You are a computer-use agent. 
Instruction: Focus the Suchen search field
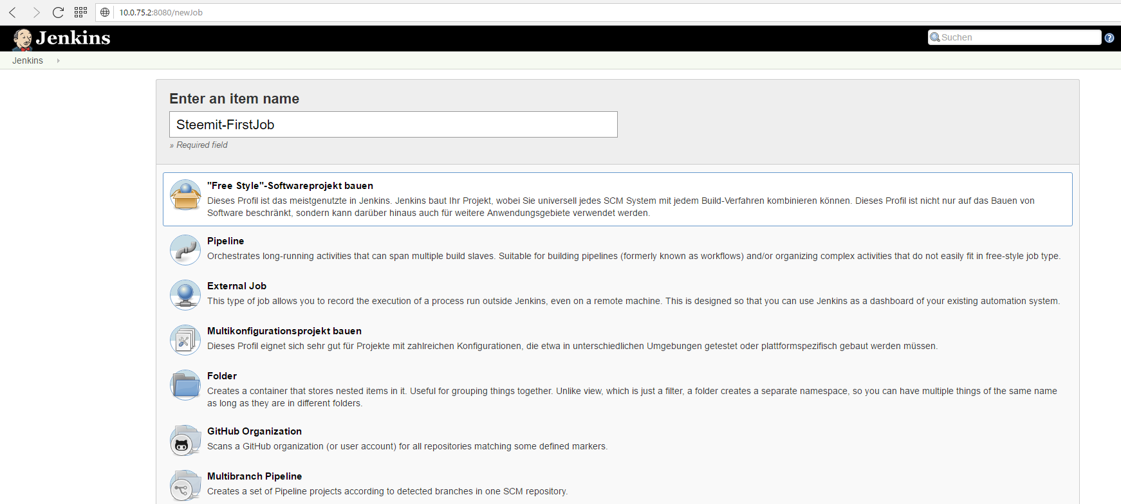tap(1014, 37)
